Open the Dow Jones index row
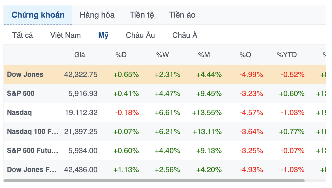 pyautogui.click(x=165, y=74)
